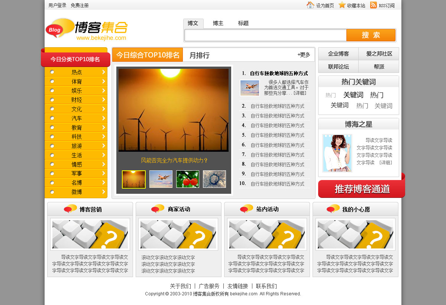The width and height of the screenshot is (446, 305).
Task: Click the keyboard image under 站内活动
Action: coord(267,234)
